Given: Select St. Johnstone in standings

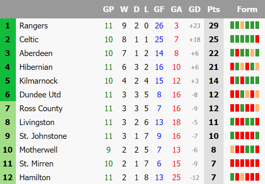Looking at the screenshot, I should tap(43, 136).
